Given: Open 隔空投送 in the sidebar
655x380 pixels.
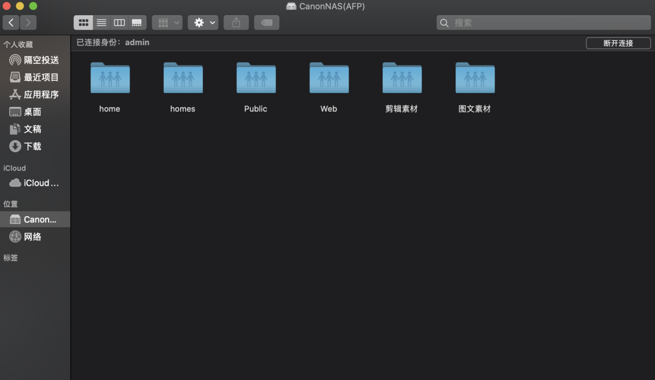Looking at the screenshot, I should pos(35,60).
